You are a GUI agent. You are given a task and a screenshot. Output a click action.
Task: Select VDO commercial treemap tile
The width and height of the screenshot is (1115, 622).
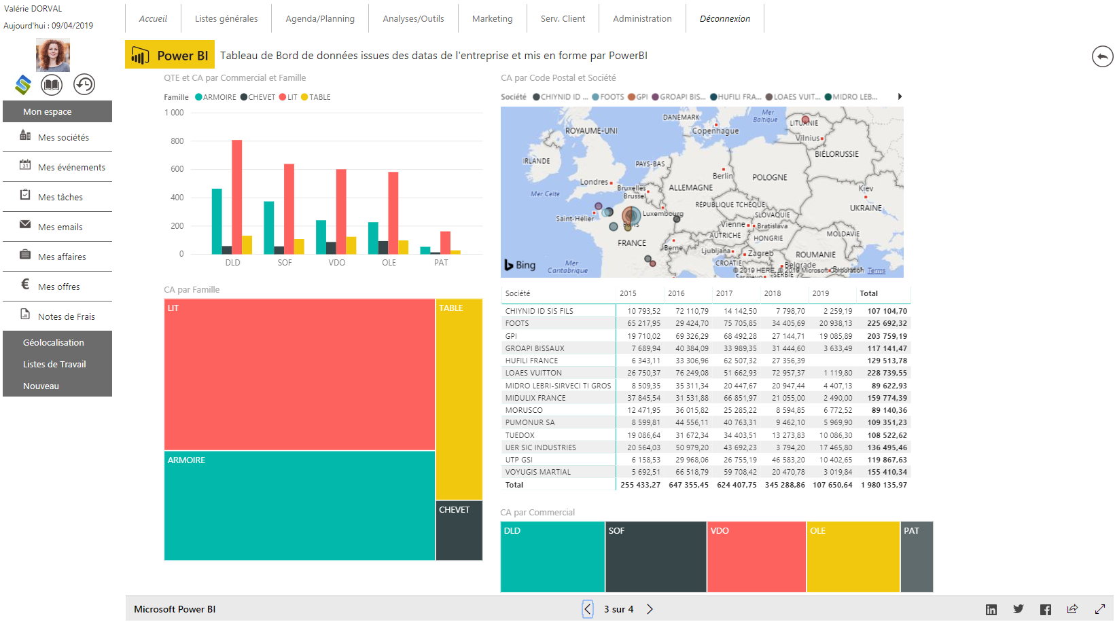757,557
